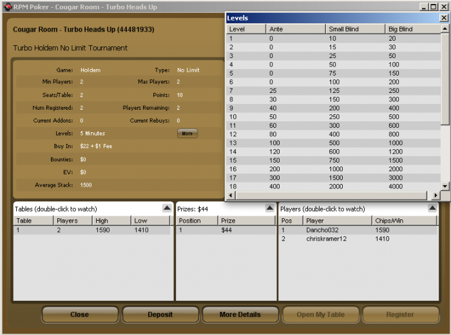This screenshot has width=451, height=335.
Task: Sort Levels by Big Blind column header
Action: [413, 29]
